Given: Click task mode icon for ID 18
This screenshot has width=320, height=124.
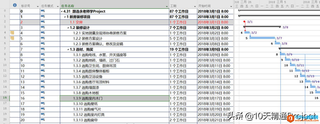Looking at the screenshot, I should click(x=43, y=109).
